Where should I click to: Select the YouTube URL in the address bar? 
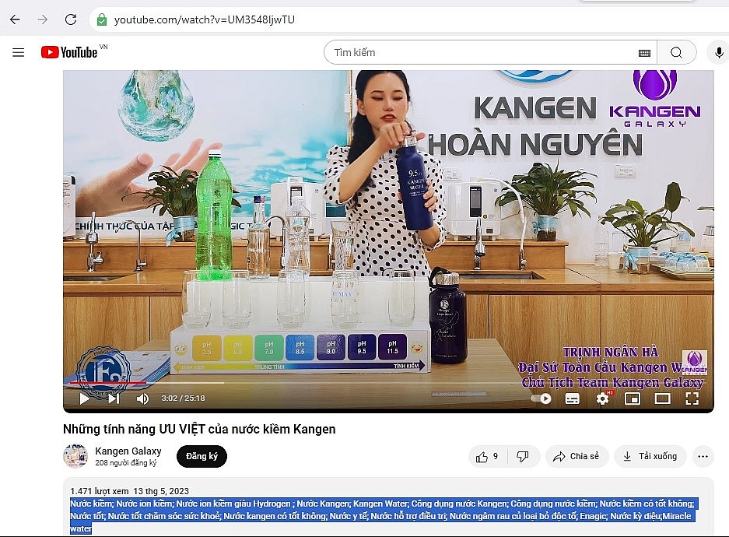(x=205, y=19)
